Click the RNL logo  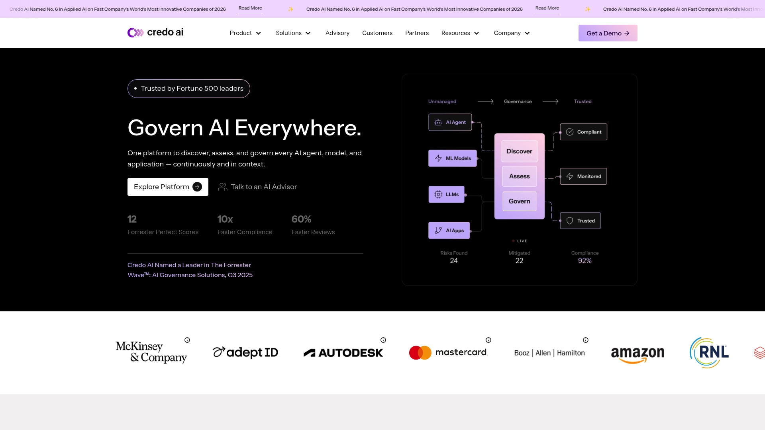click(x=709, y=353)
